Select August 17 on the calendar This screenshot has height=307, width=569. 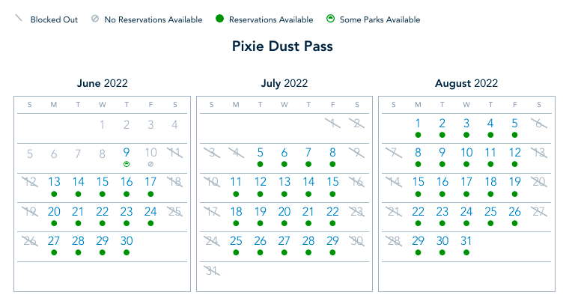(466, 181)
